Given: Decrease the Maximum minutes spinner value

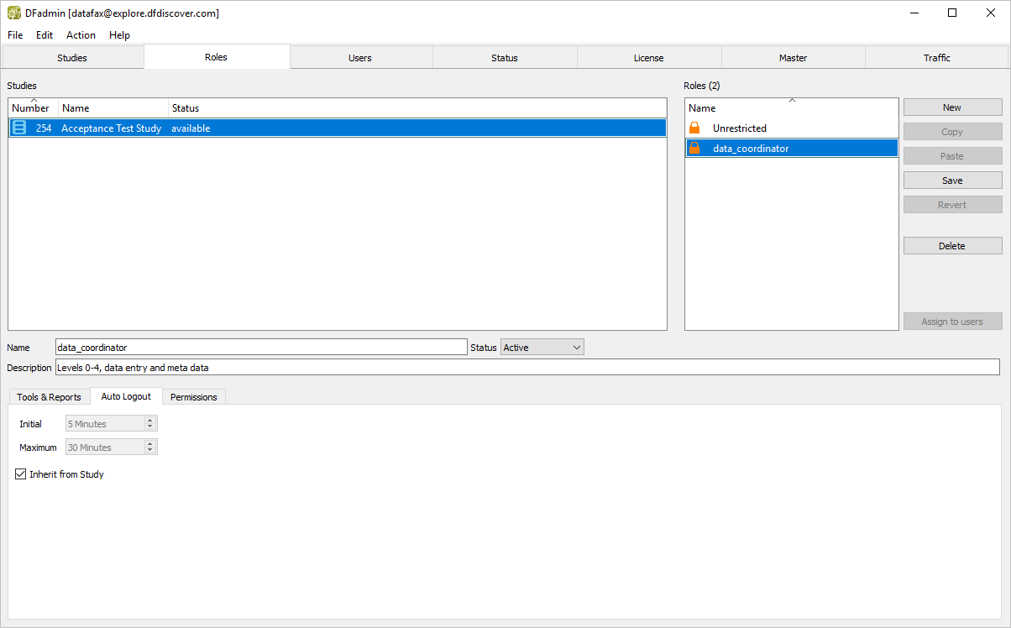Looking at the screenshot, I should (x=150, y=451).
